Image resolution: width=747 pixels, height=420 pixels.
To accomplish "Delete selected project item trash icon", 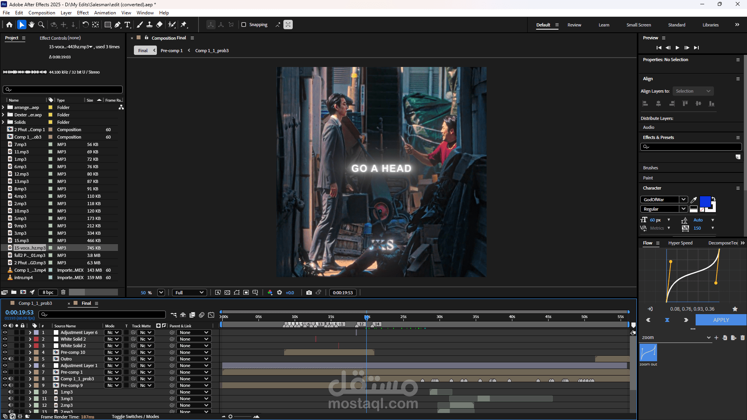I will (x=63, y=292).
